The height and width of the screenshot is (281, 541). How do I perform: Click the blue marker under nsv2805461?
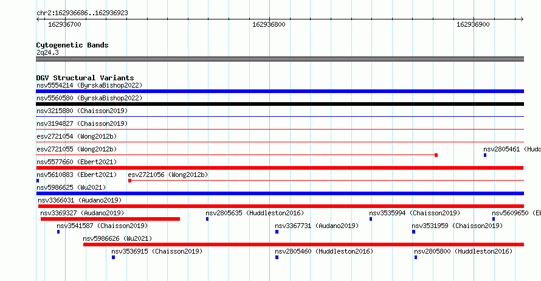pos(485,155)
